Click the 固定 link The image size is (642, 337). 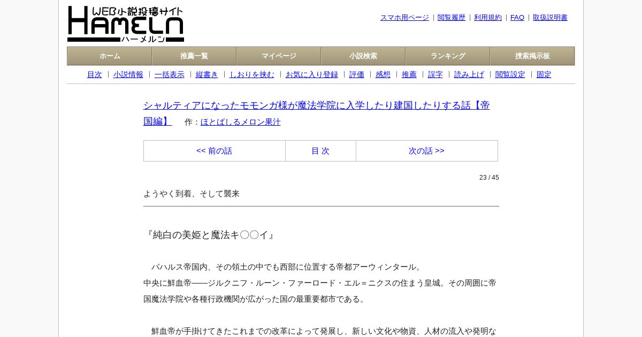544,75
